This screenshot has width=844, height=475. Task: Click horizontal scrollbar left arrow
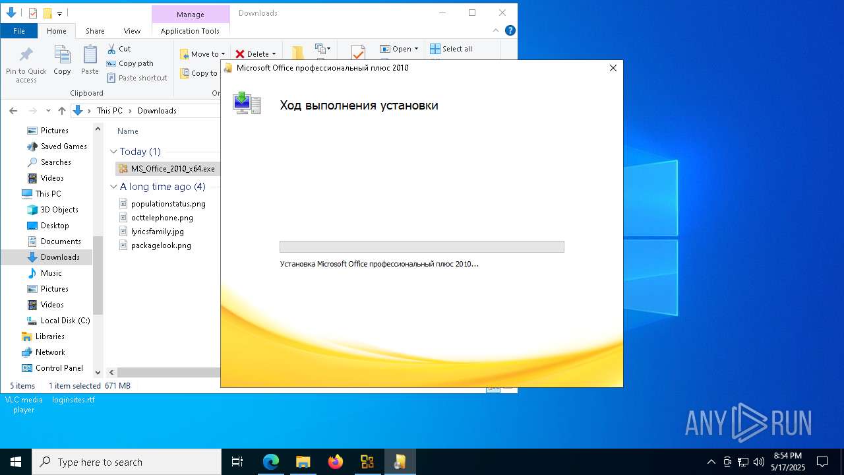111,373
